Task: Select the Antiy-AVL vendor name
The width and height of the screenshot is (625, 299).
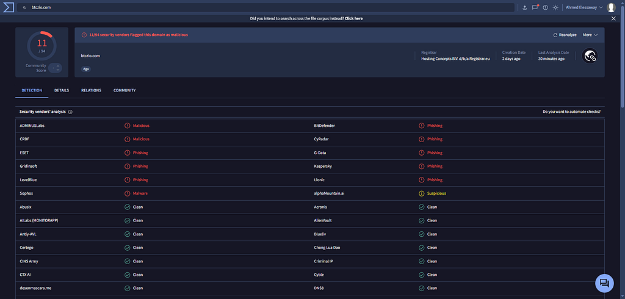Action: 28,234
